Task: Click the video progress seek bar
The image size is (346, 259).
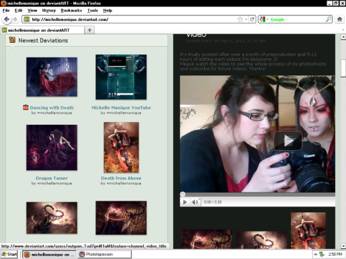Action: click(258, 194)
